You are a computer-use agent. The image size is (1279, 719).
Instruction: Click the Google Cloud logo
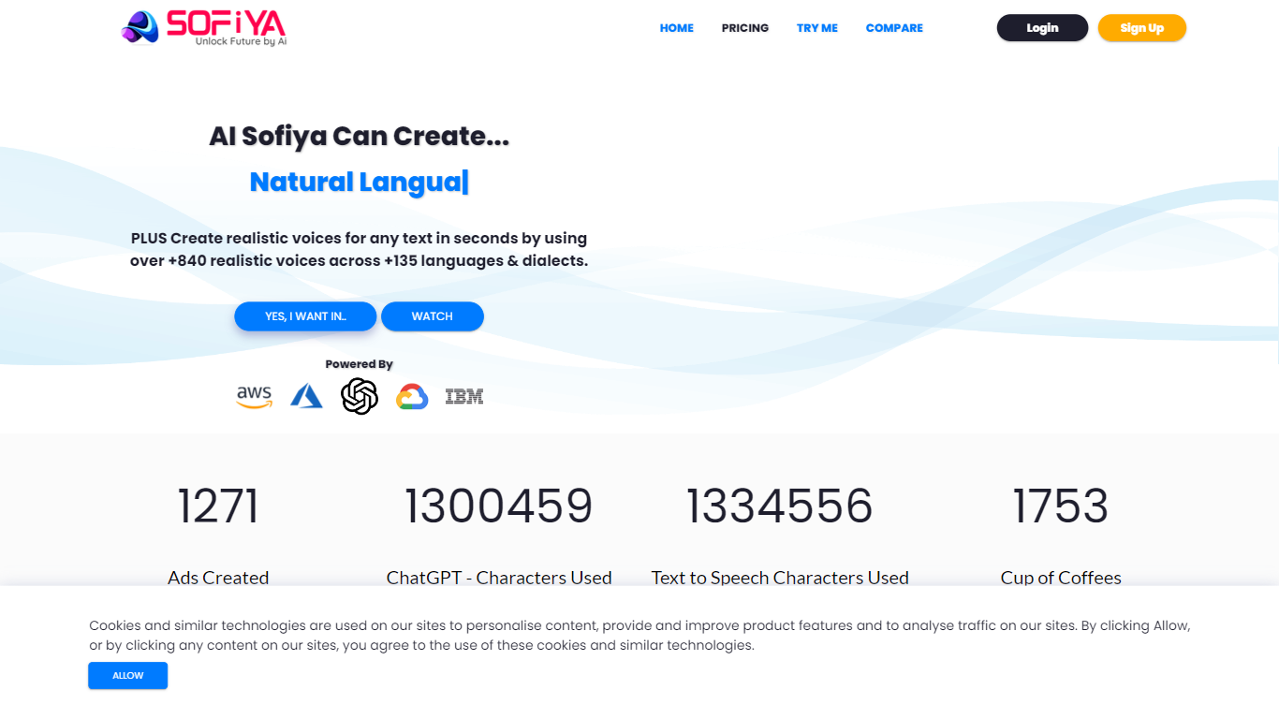[x=412, y=397]
